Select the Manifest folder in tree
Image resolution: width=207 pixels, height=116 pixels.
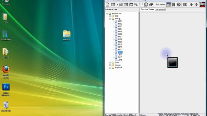point(118,68)
